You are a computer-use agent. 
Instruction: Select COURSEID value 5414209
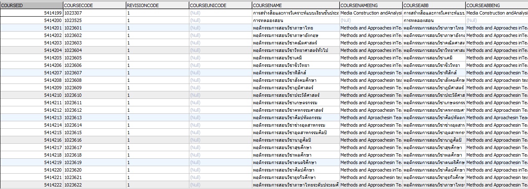(x=53, y=88)
